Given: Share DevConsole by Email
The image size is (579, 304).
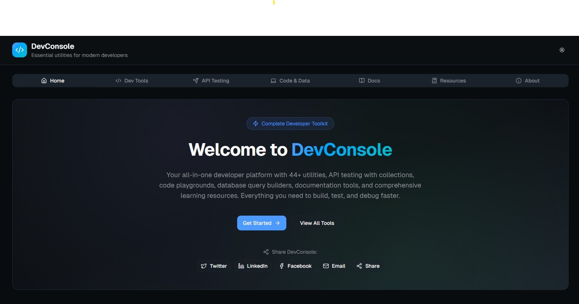Looking at the screenshot, I should (x=334, y=266).
